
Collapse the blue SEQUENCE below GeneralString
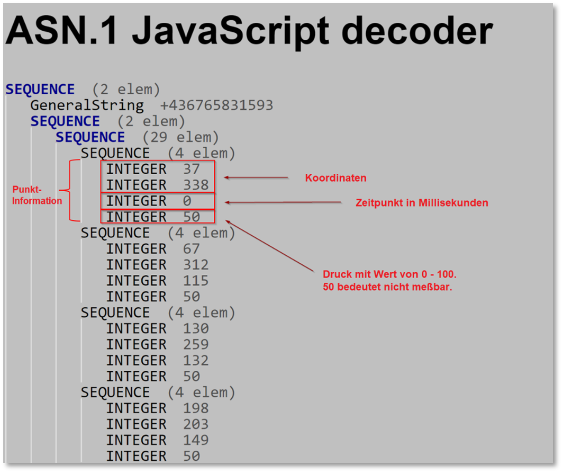pyautogui.click(x=65, y=121)
